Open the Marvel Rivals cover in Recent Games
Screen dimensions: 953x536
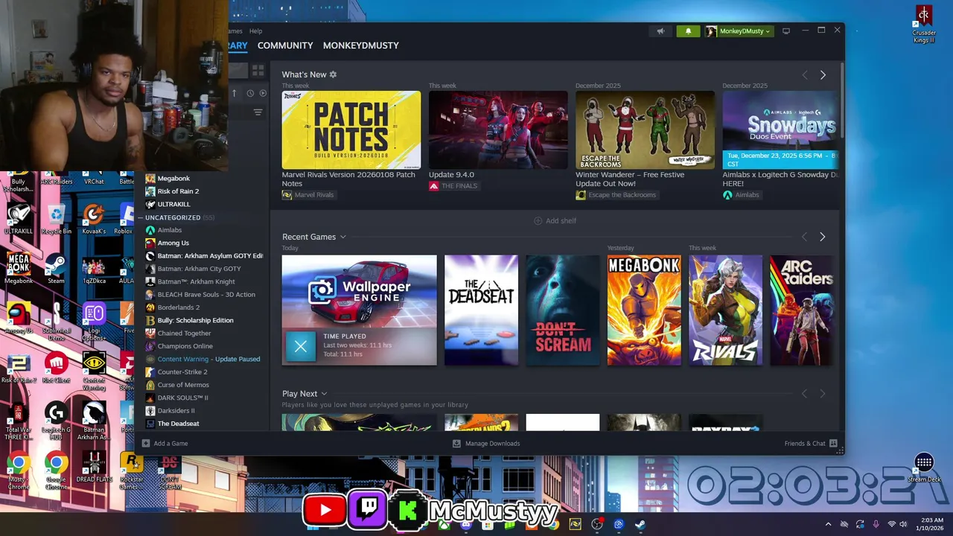tap(725, 310)
